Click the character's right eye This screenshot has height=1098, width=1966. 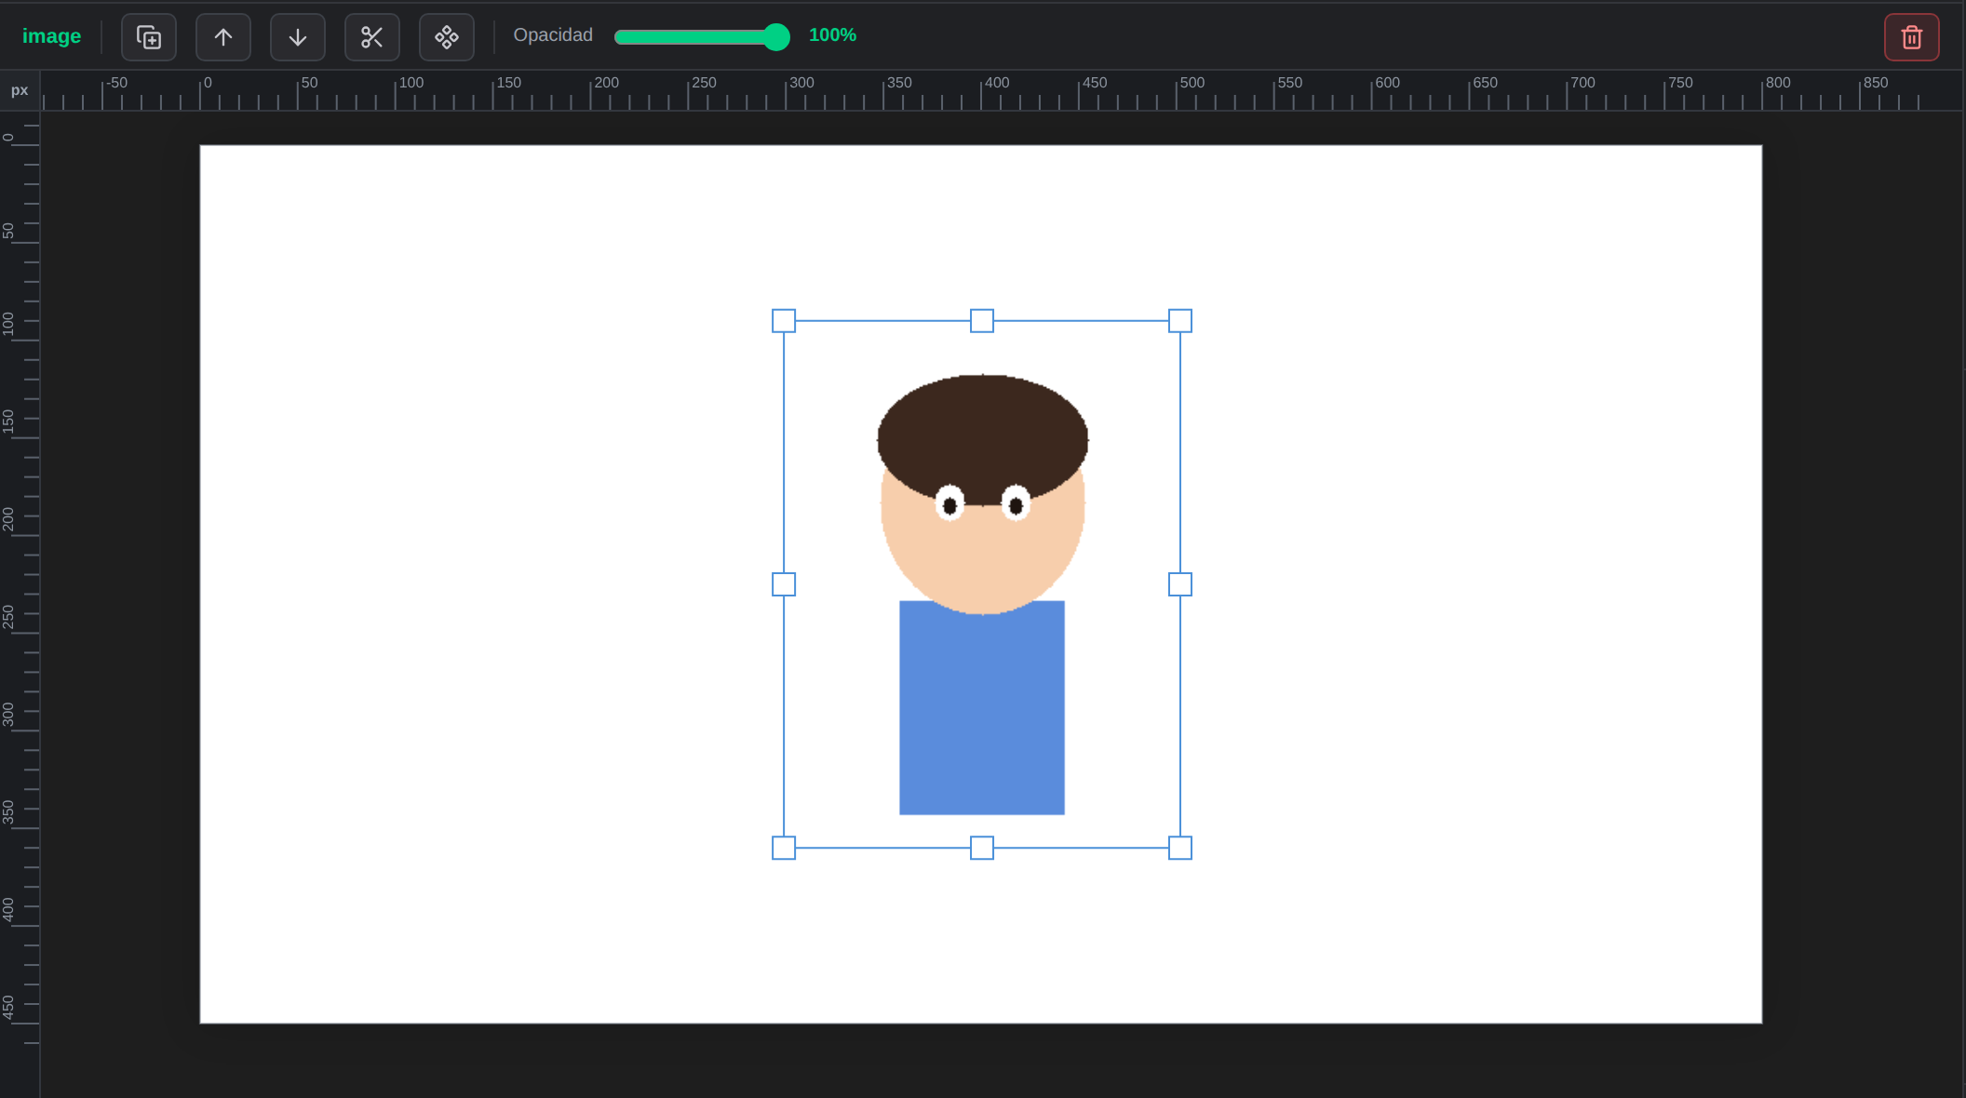pos(1016,503)
